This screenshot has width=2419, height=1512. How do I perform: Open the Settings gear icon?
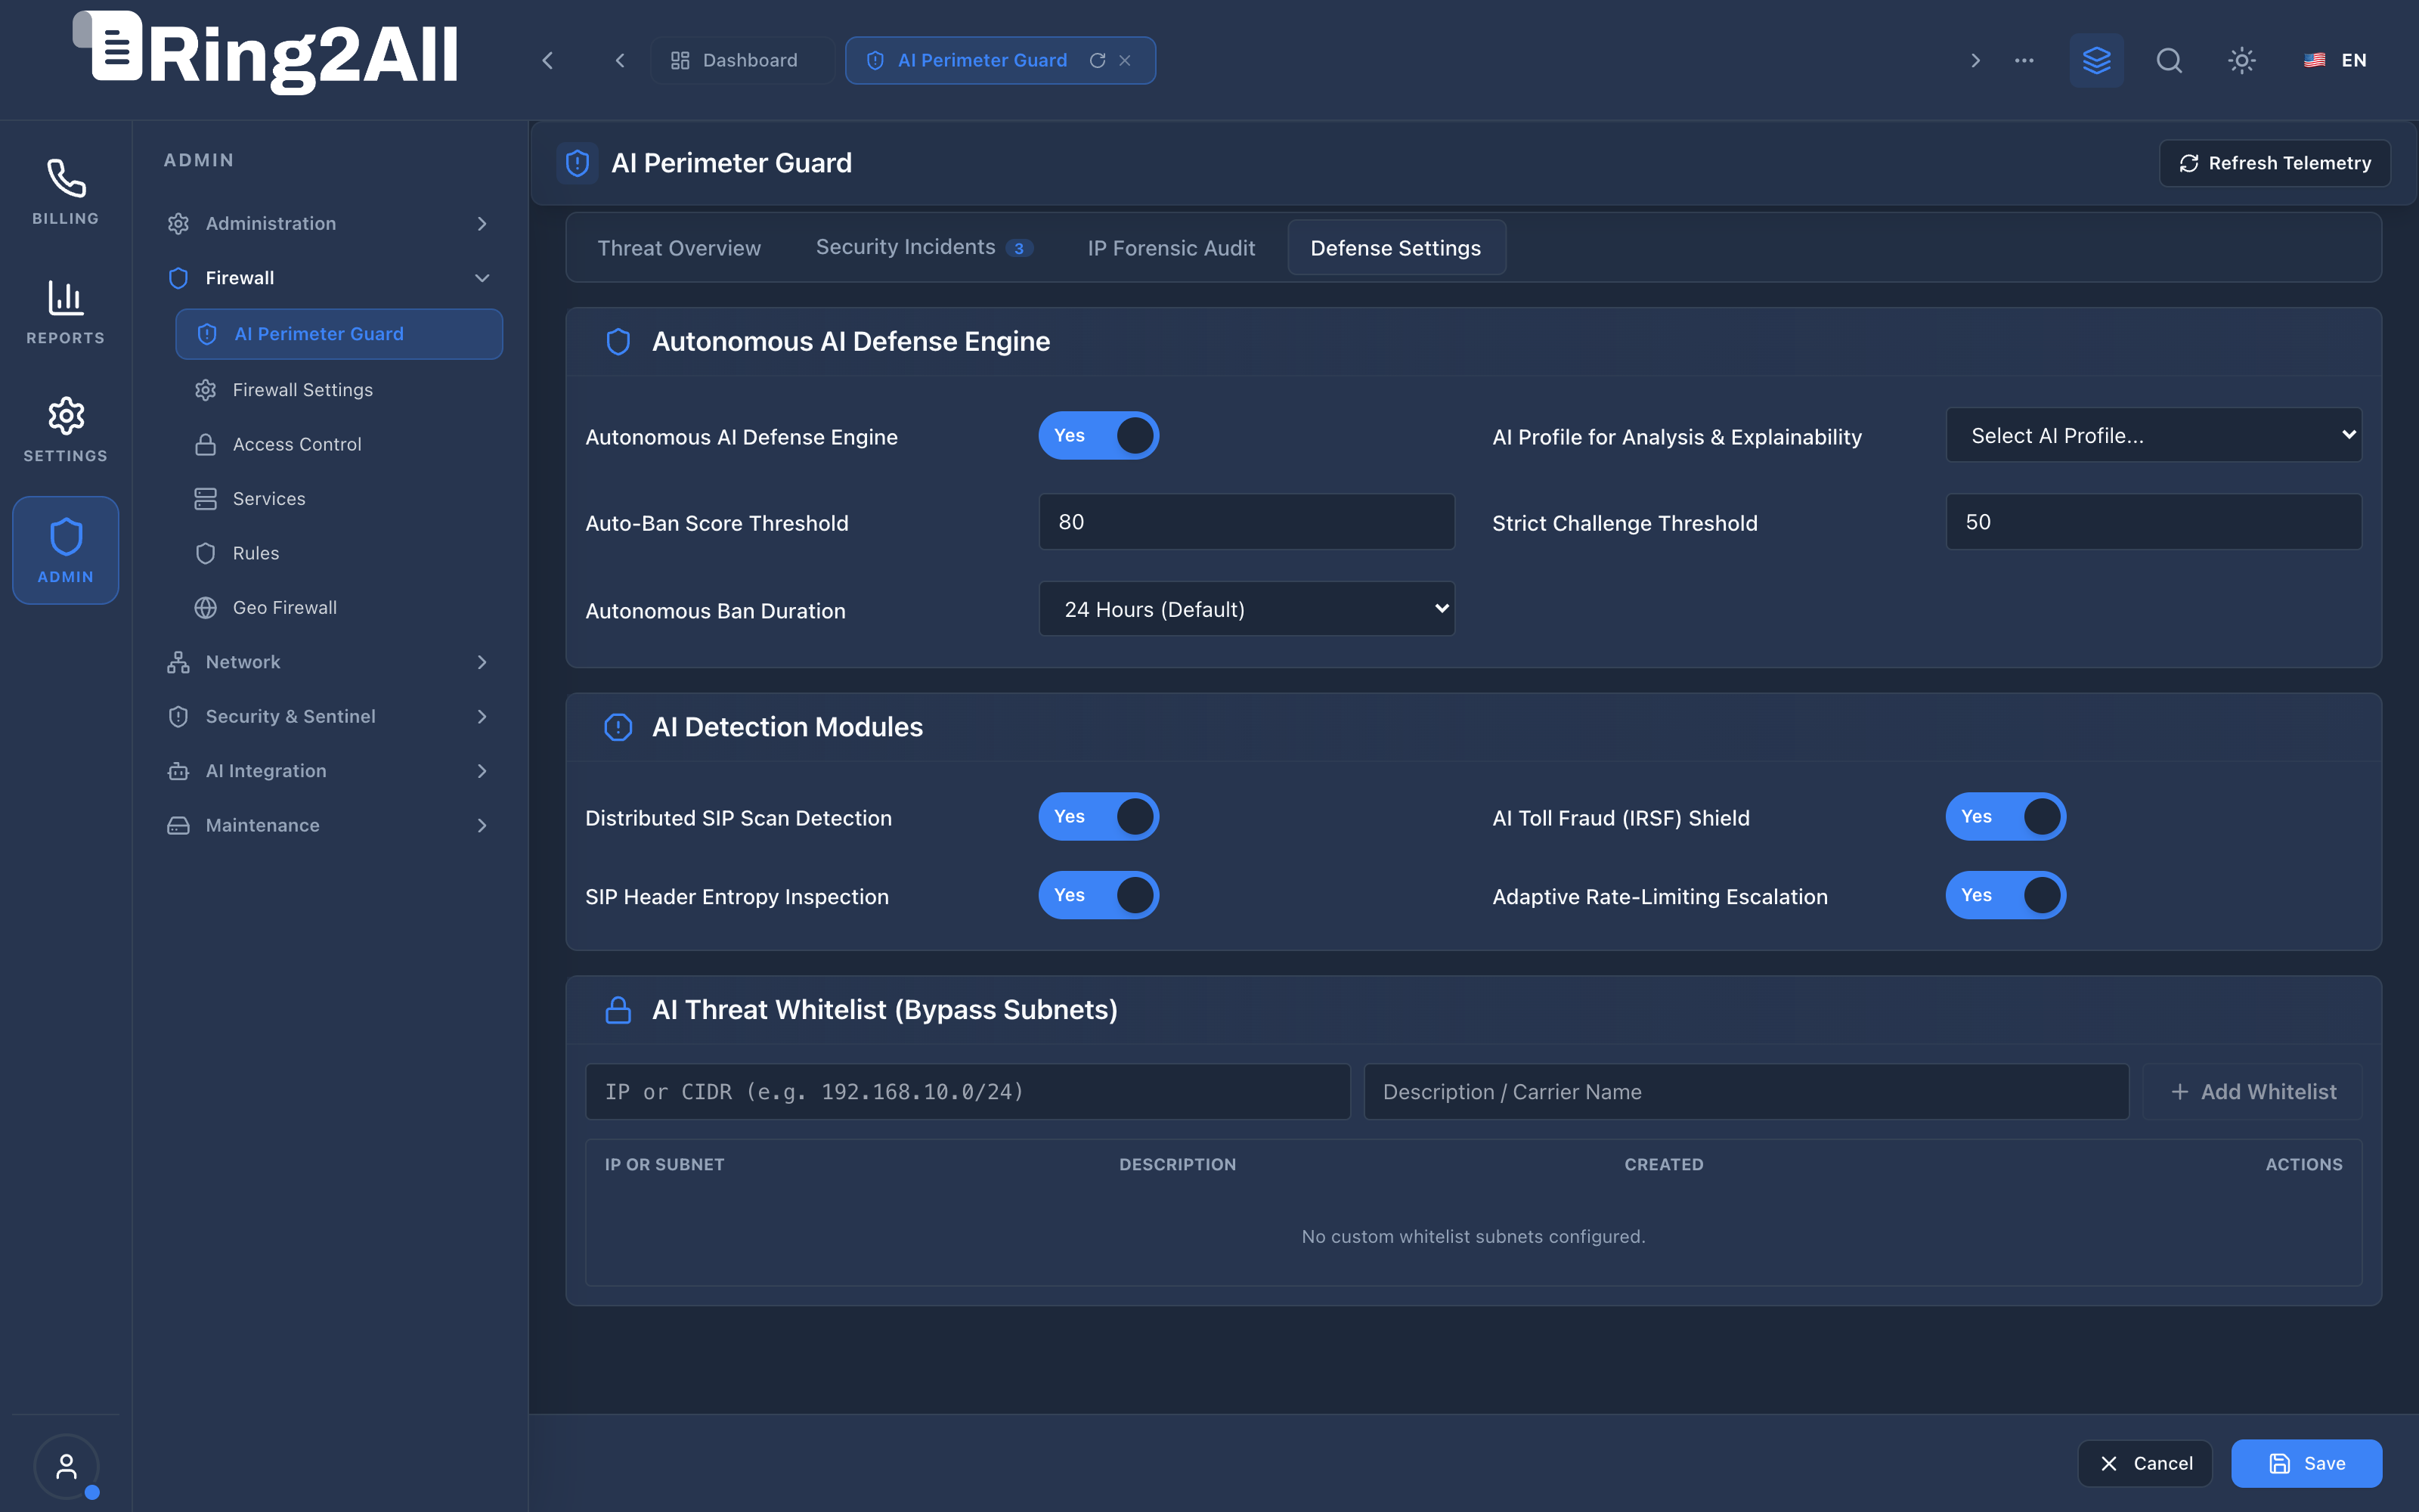click(x=66, y=416)
